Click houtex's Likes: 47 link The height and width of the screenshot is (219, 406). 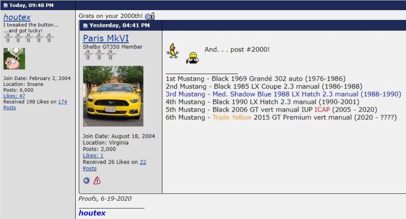(14, 96)
